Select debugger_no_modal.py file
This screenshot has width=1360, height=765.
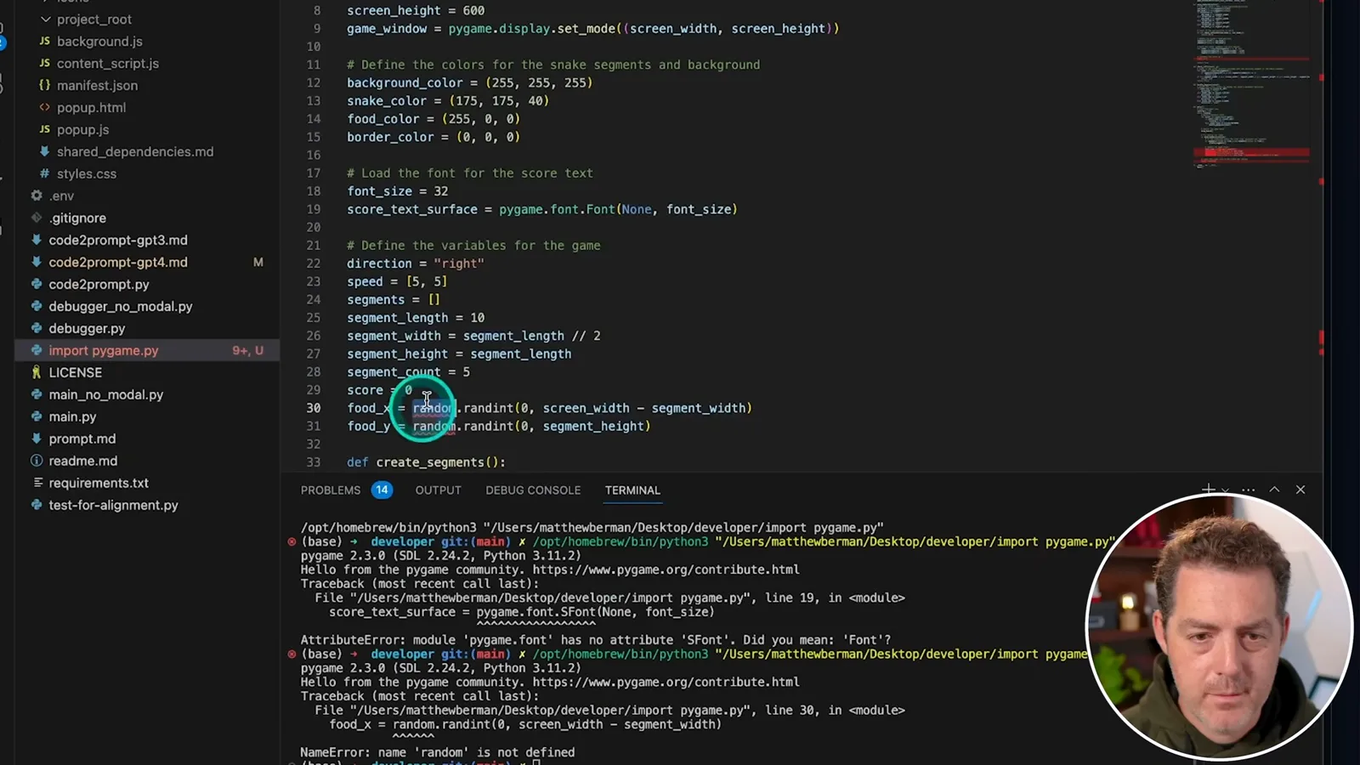121,306
